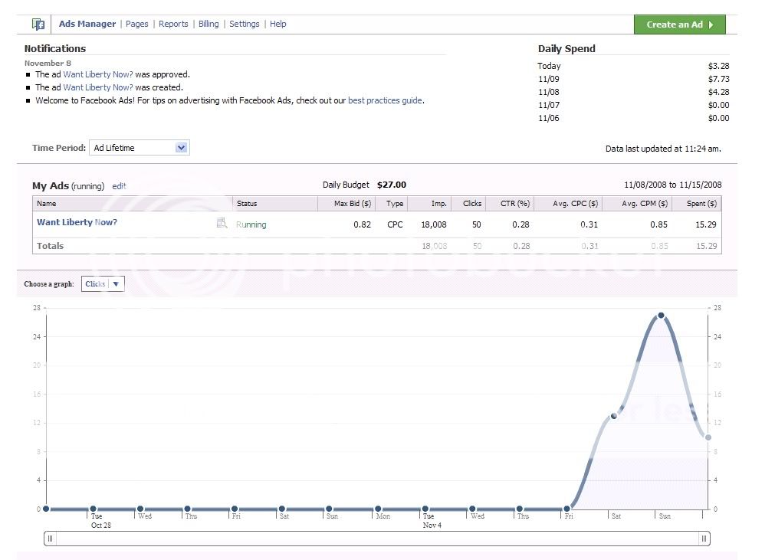This screenshot has width=775, height=560.
Task: Click the 11/09 spend $7.73 value
Action: (x=718, y=79)
